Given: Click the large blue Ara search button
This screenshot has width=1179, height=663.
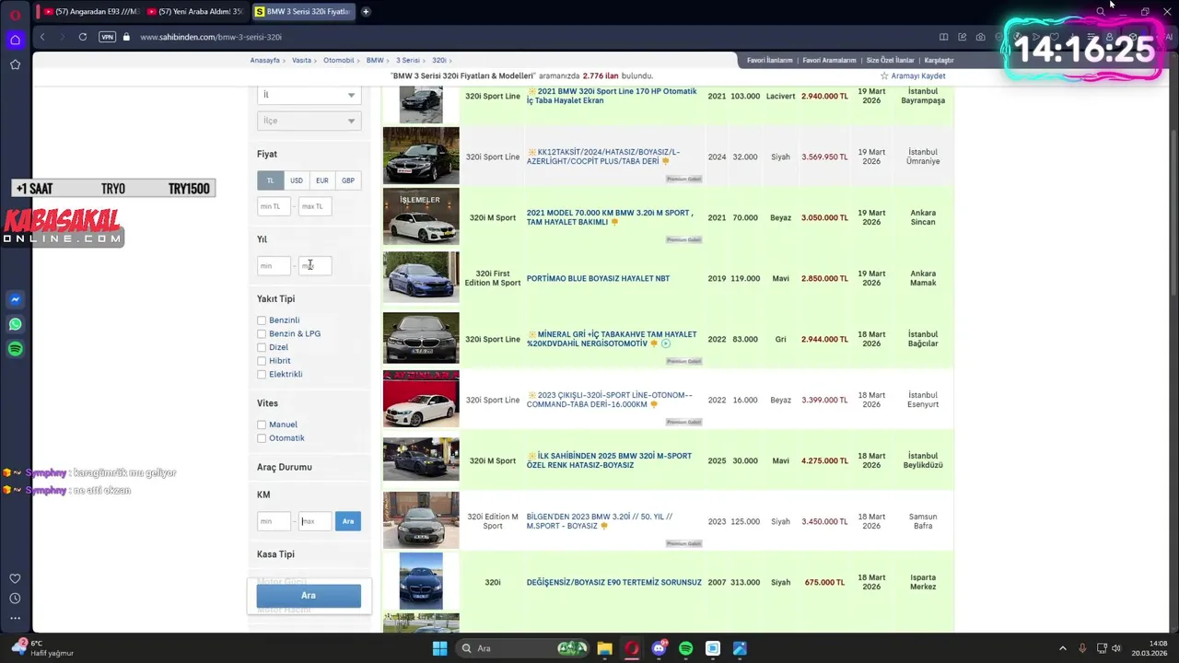Looking at the screenshot, I should tap(309, 596).
